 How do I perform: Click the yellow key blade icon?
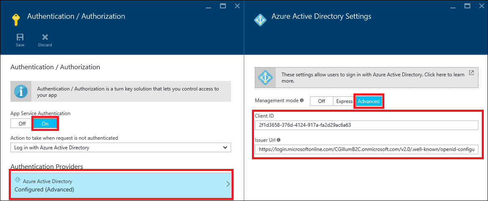tap(16, 20)
